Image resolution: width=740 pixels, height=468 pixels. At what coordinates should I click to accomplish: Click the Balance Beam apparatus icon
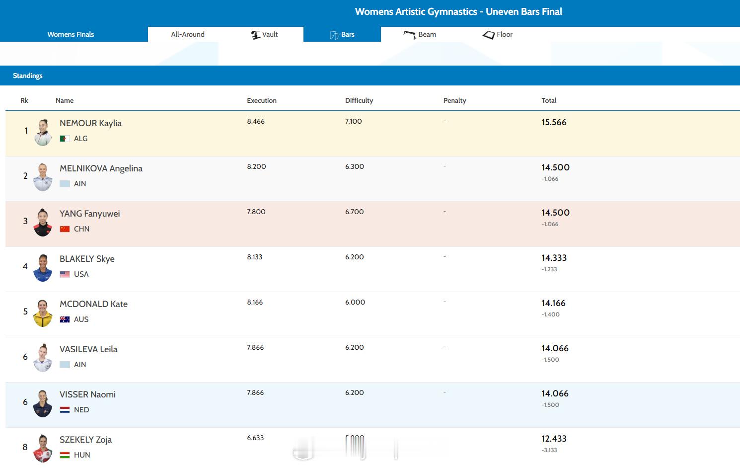[x=410, y=35]
